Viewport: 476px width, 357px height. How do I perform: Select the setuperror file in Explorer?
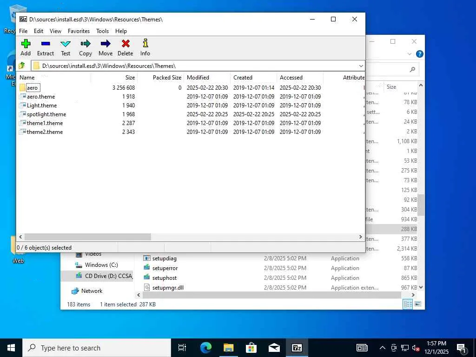pos(165,268)
